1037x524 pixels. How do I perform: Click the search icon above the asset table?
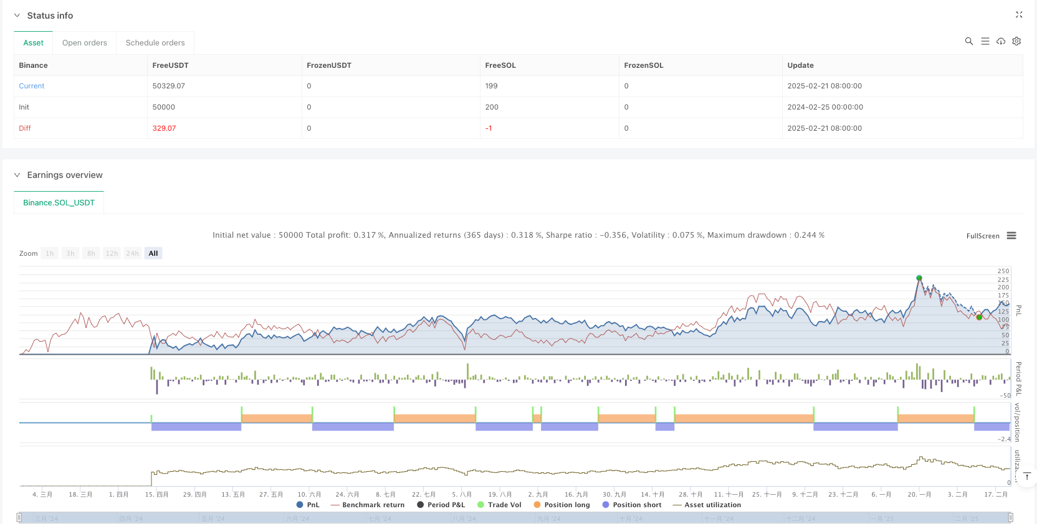(968, 41)
